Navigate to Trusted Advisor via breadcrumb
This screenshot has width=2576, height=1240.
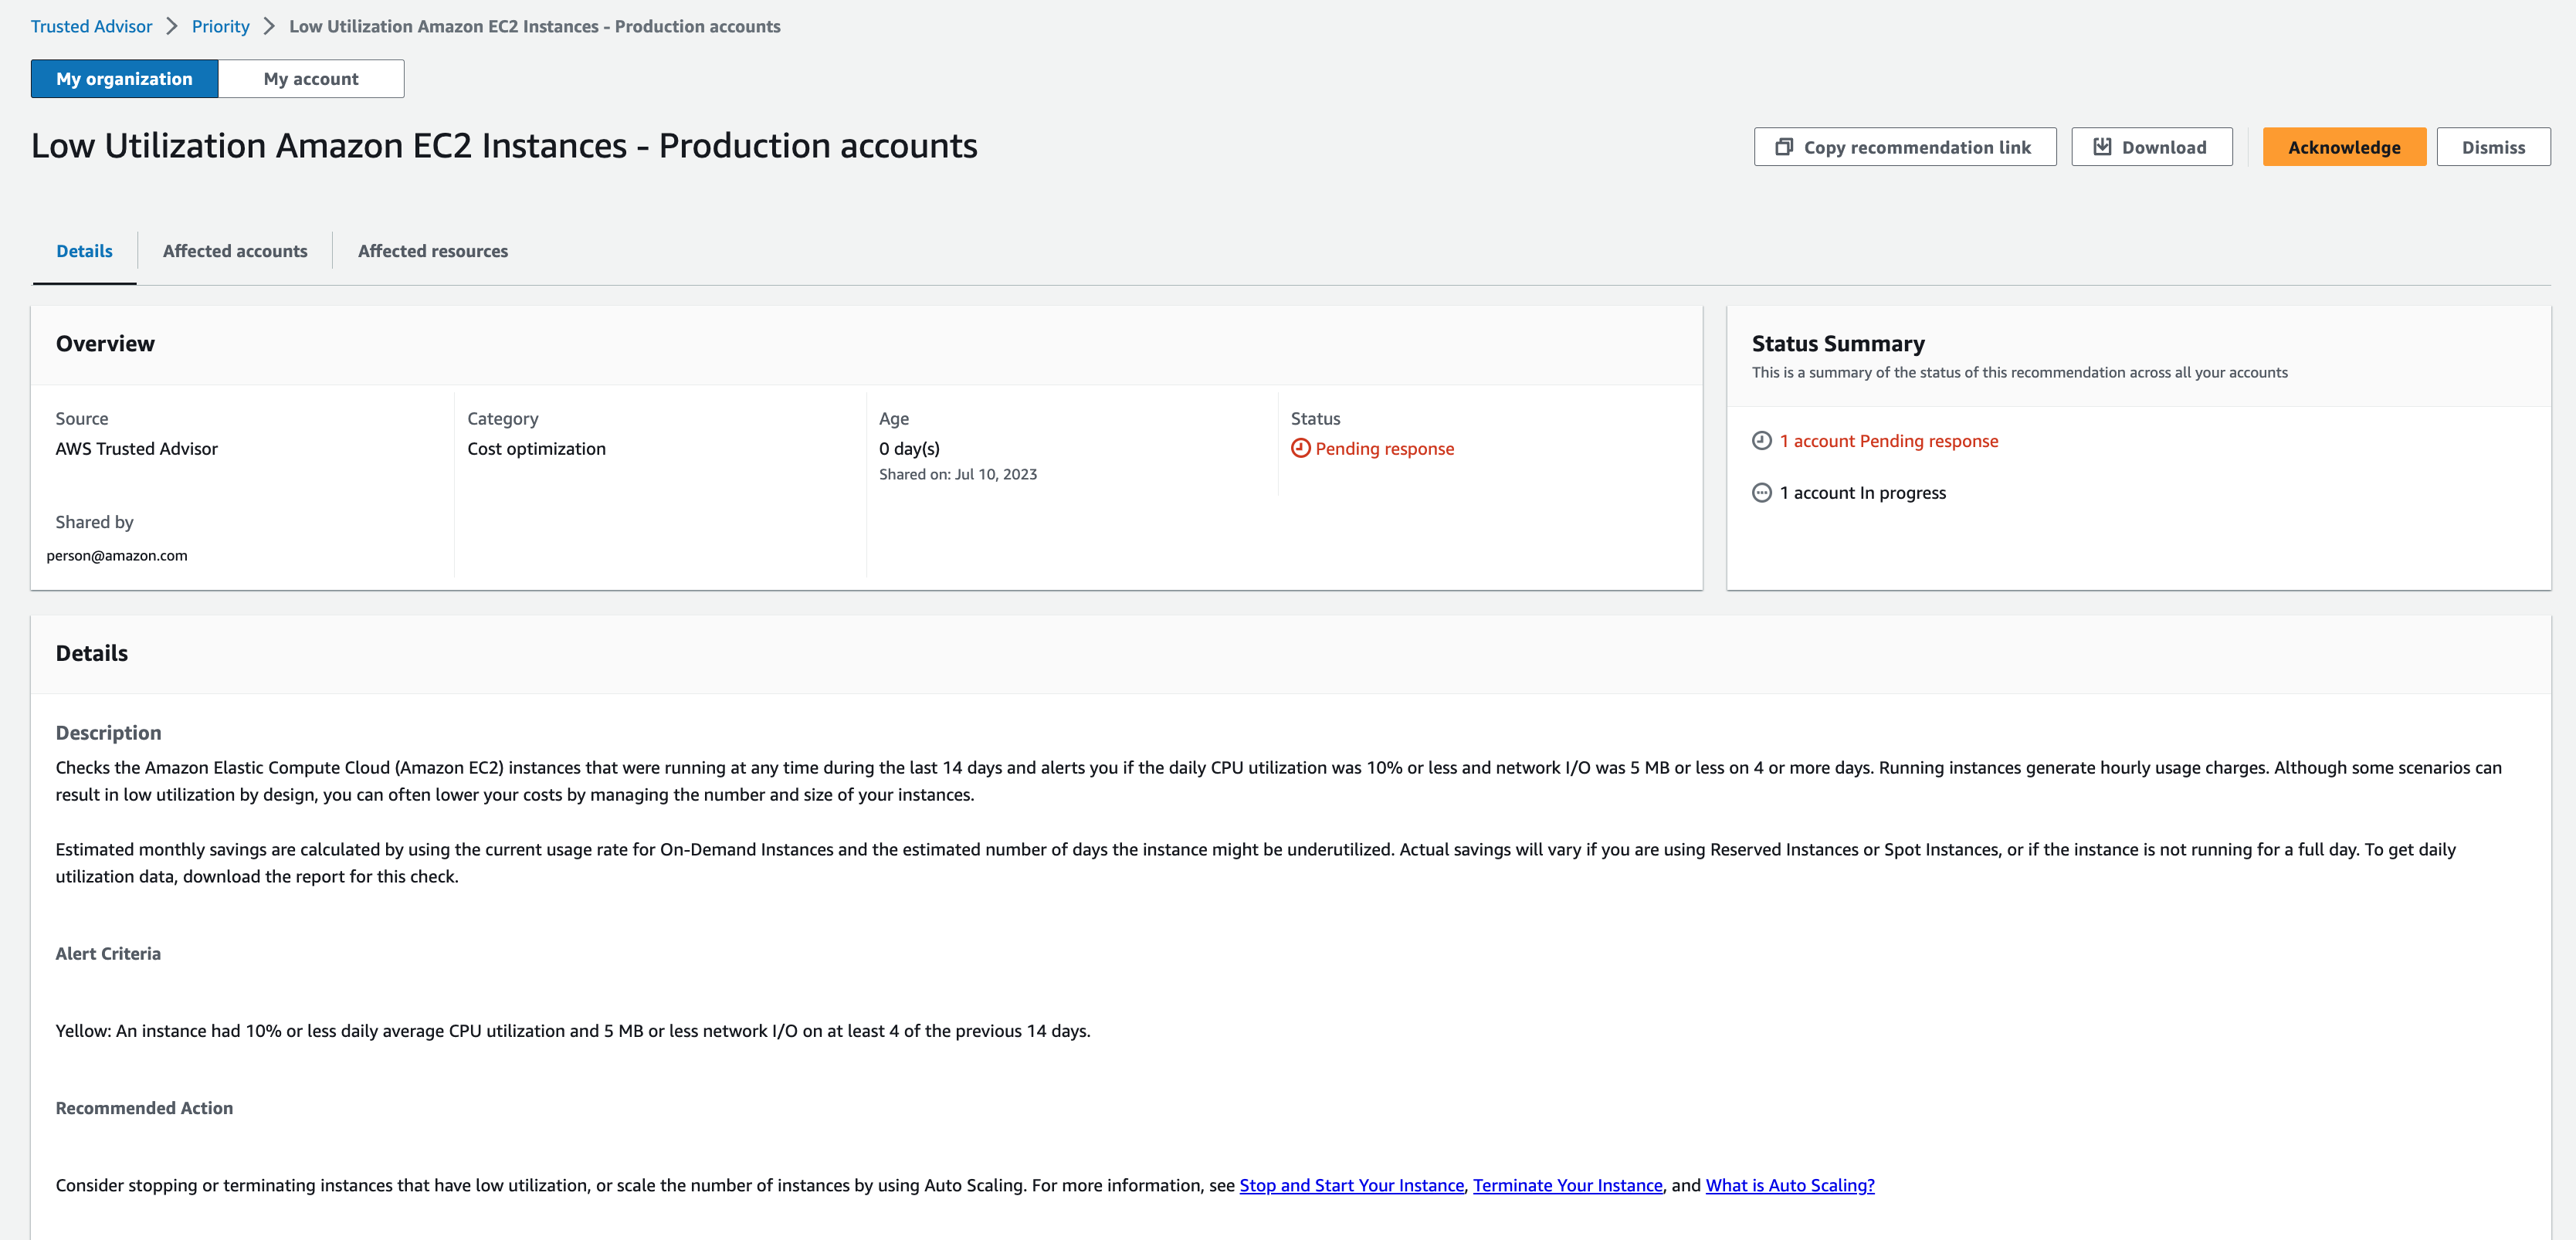click(x=91, y=26)
